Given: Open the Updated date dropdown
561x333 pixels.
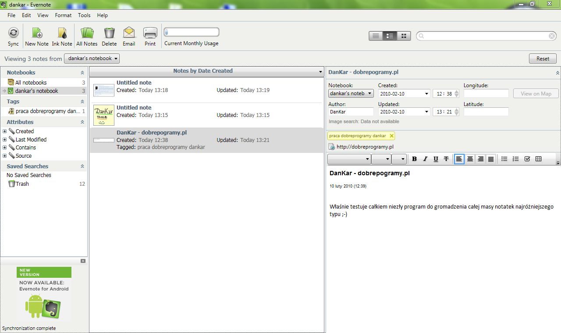Looking at the screenshot, I should [x=426, y=112].
